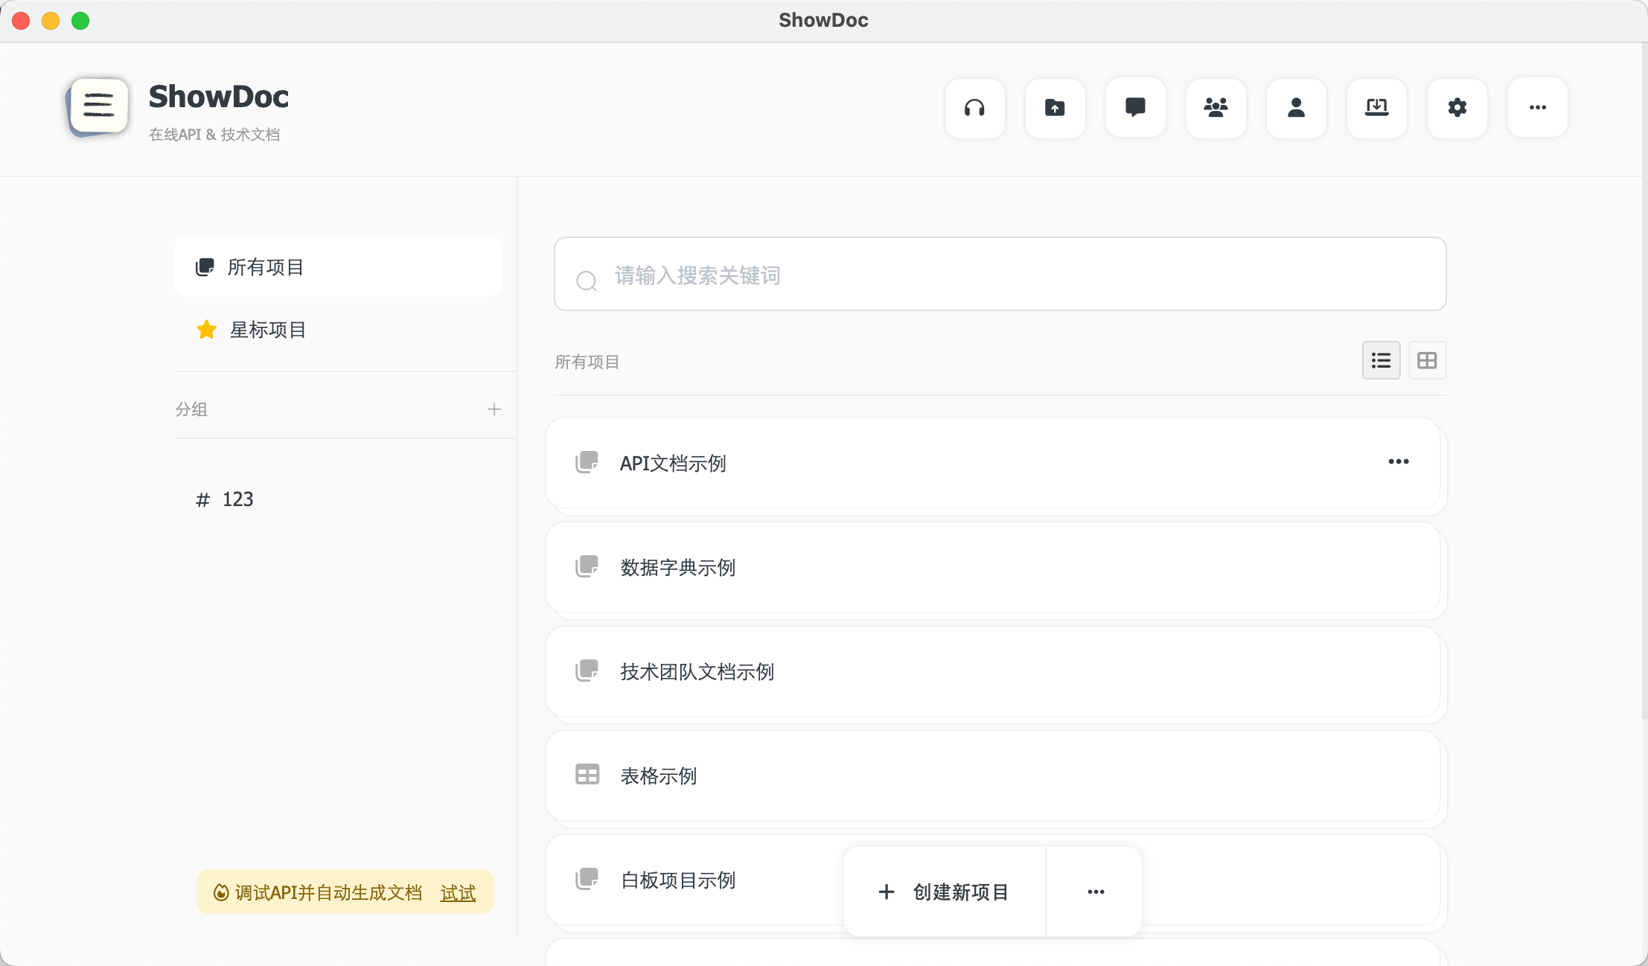
Task: Open more options ellipsis in header
Action: [x=1537, y=108]
